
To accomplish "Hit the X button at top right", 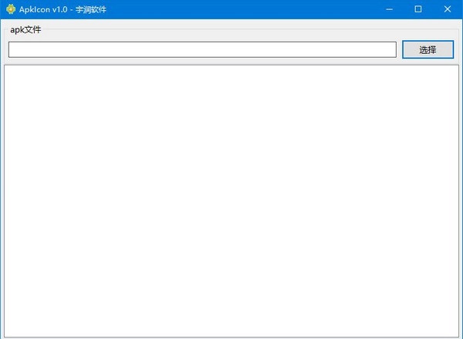I will pyautogui.click(x=448, y=9).
